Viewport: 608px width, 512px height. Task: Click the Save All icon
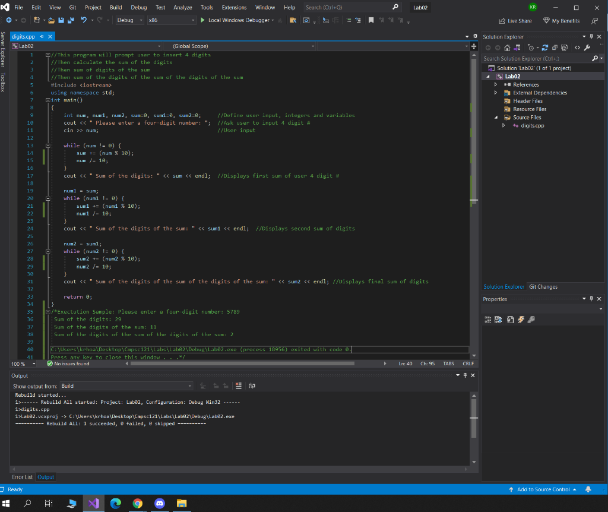point(69,20)
